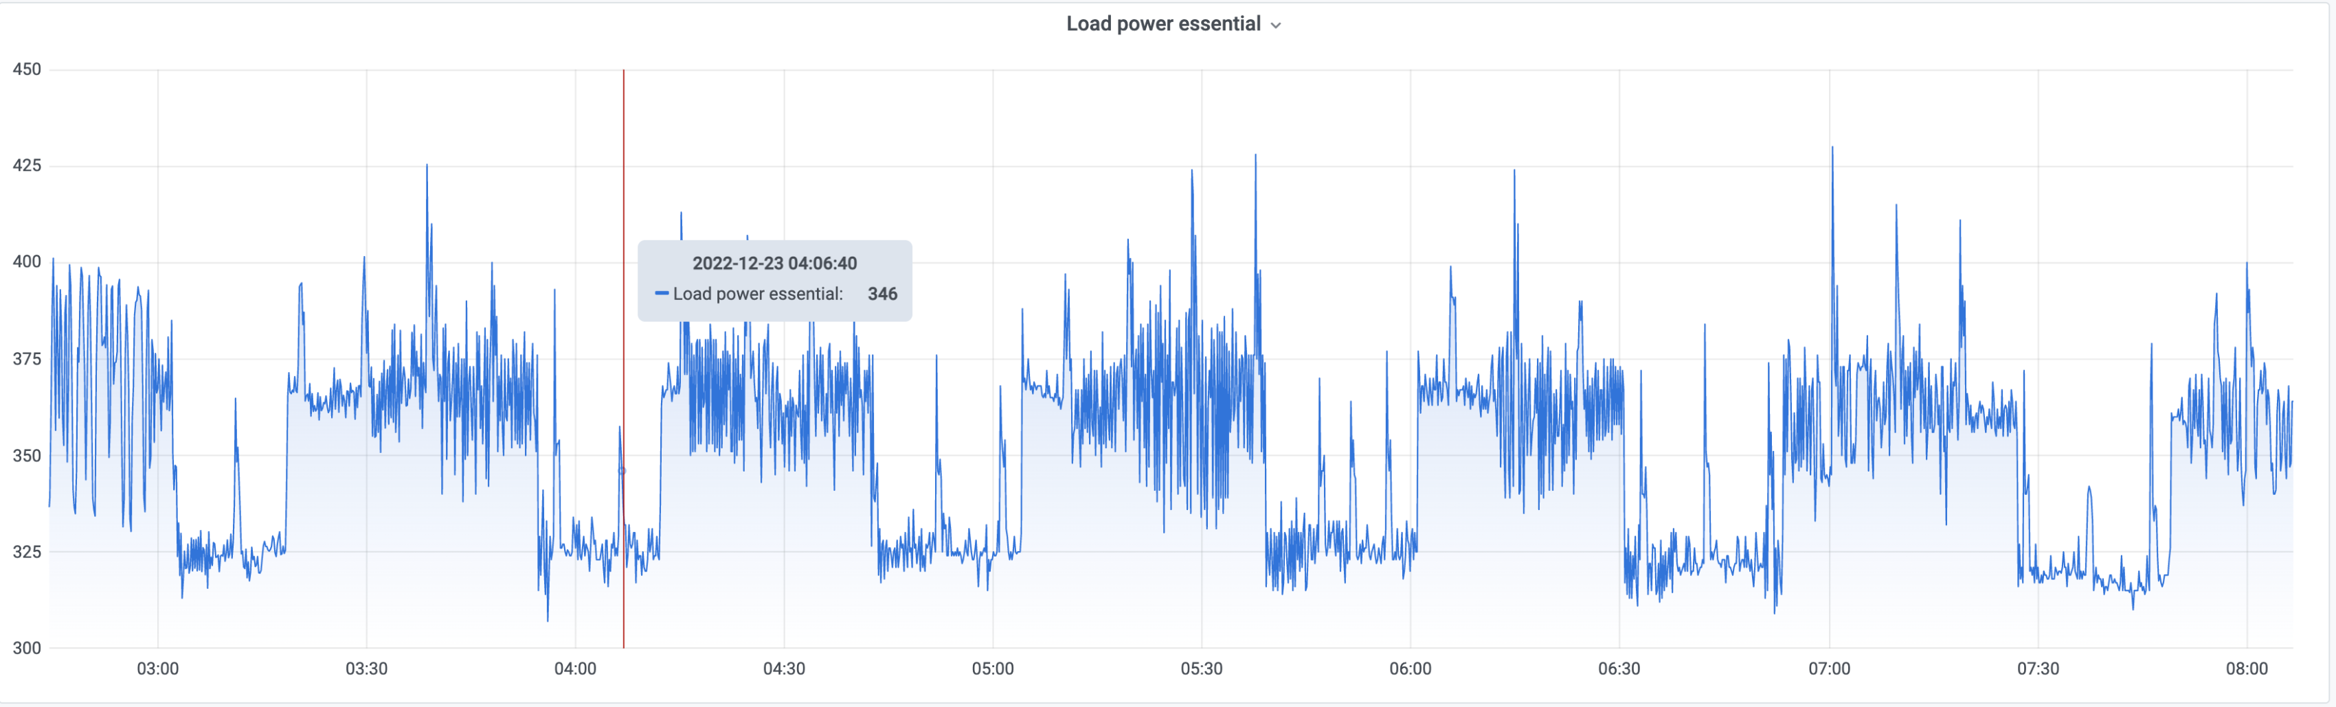
Task: Click the tooltip series label Load power essential
Action: coord(757,294)
